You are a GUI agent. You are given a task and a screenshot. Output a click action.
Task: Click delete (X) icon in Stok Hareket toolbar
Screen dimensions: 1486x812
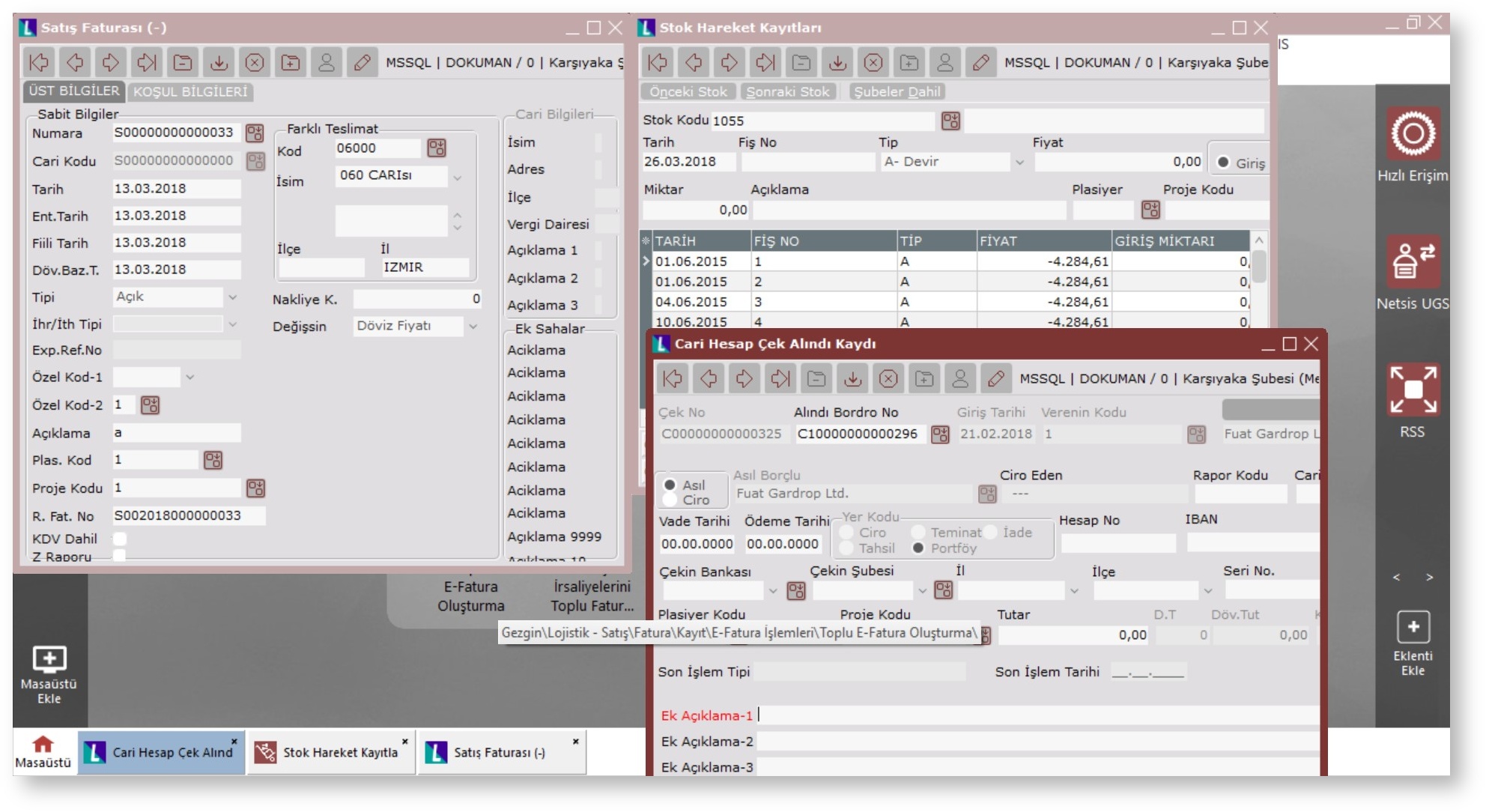873,63
